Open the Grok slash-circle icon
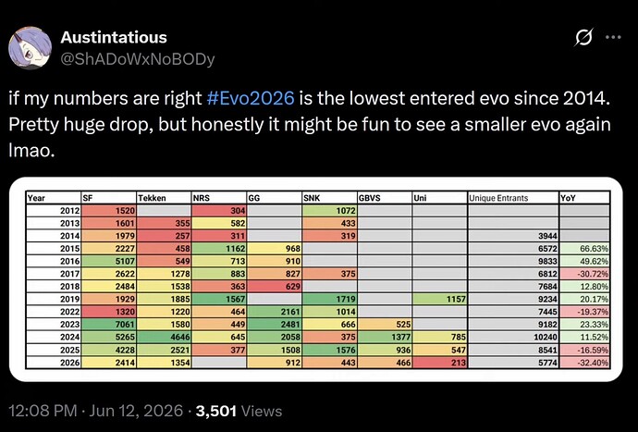Viewport: 638px width, 432px height. pos(583,37)
